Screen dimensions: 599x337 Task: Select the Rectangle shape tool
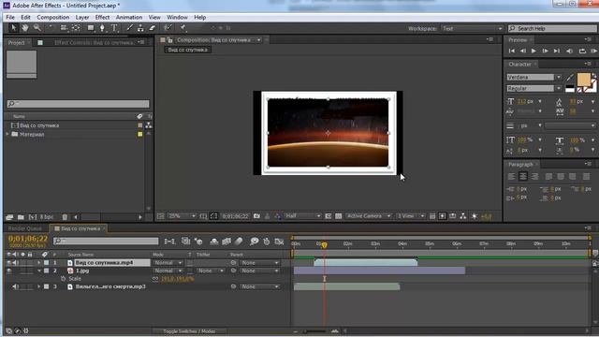(91, 27)
